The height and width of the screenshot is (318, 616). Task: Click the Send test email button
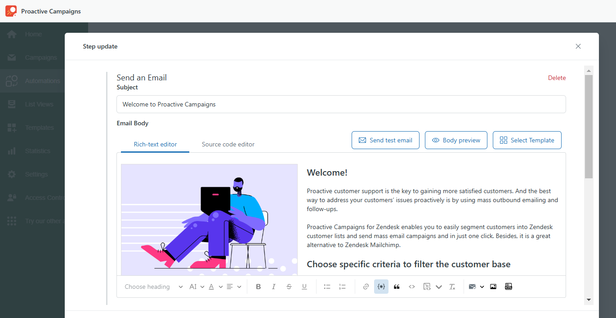(385, 140)
